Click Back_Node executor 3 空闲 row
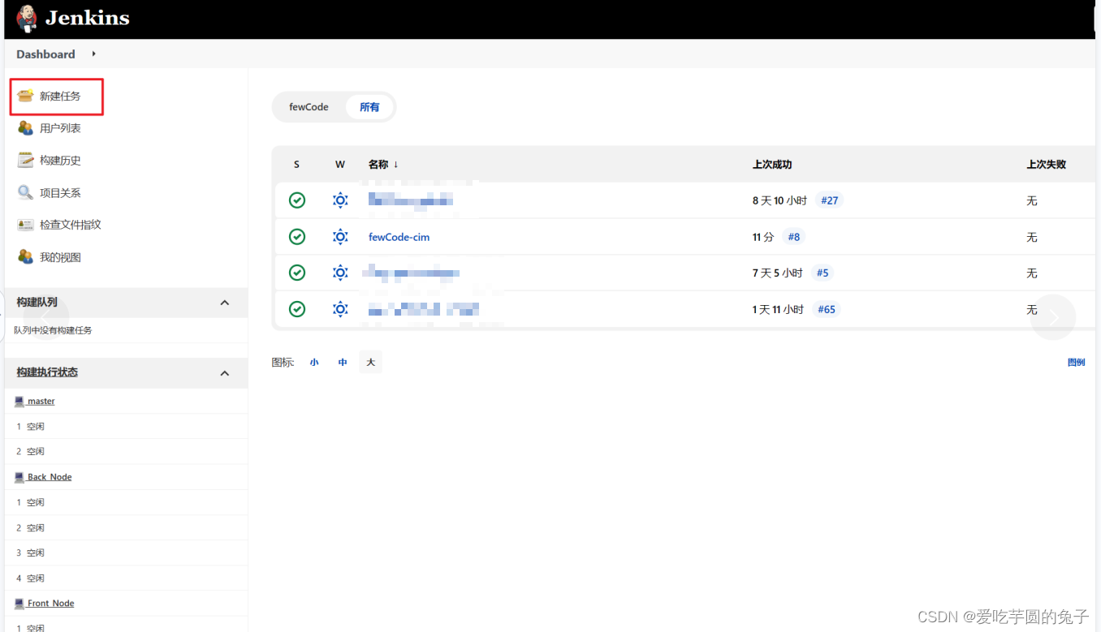 coord(126,553)
